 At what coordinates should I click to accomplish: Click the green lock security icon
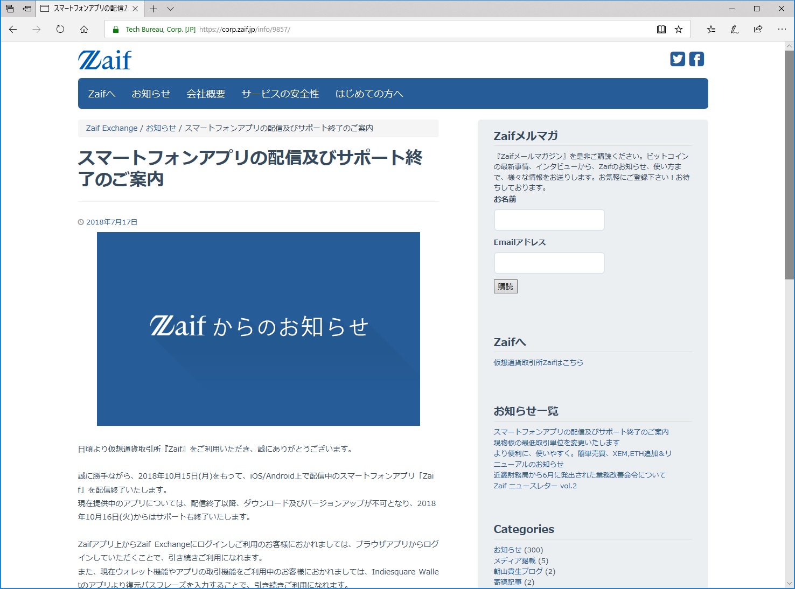coord(115,30)
